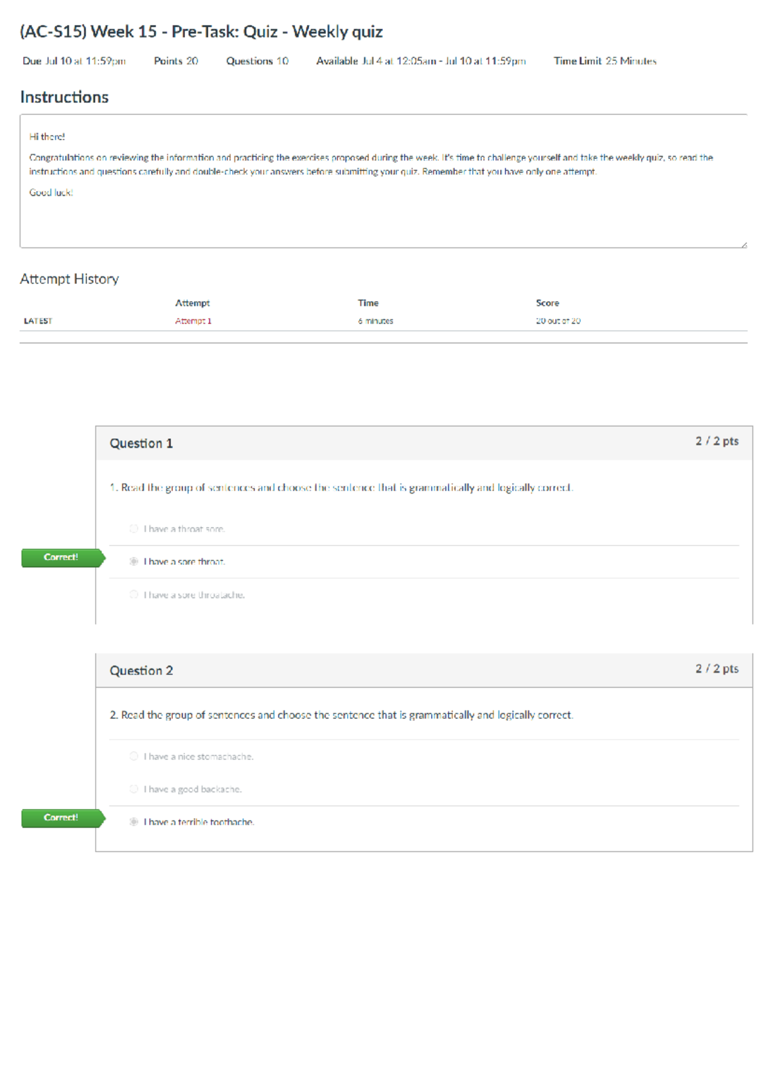Screen dimensions: 771x1091
Task: Click the Attempt History heading
Action: [x=69, y=279]
